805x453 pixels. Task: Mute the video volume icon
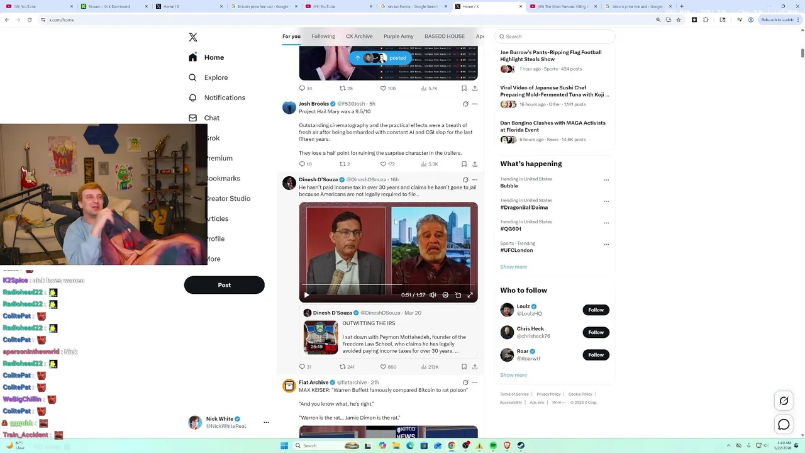pos(433,295)
